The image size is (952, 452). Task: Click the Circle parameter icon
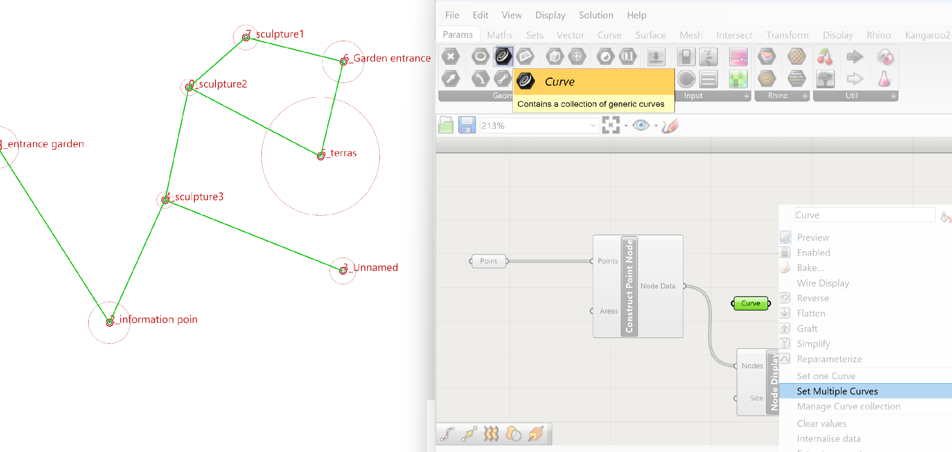coord(480,56)
